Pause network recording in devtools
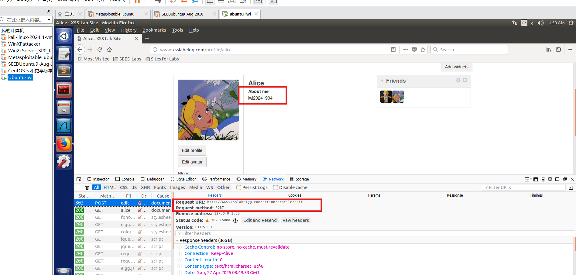The image size is (576, 275). 79,187
